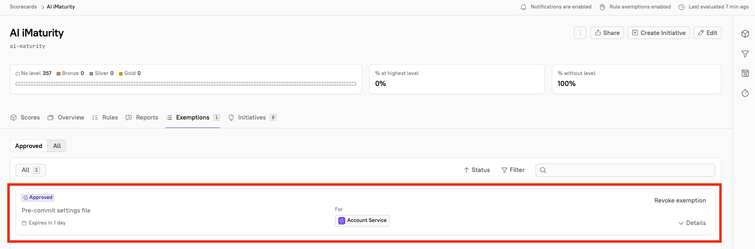
Task: Expand the exemption Details
Action: [692, 223]
